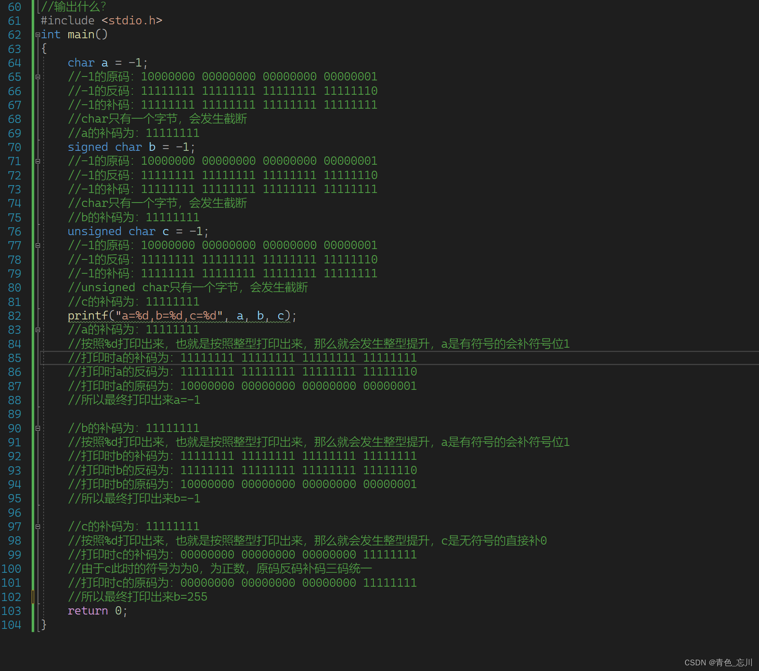The height and width of the screenshot is (671, 759).
Task: Click comment '//char只有一个字节, 会发生截断' on line 68
Action: tap(157, 119)
